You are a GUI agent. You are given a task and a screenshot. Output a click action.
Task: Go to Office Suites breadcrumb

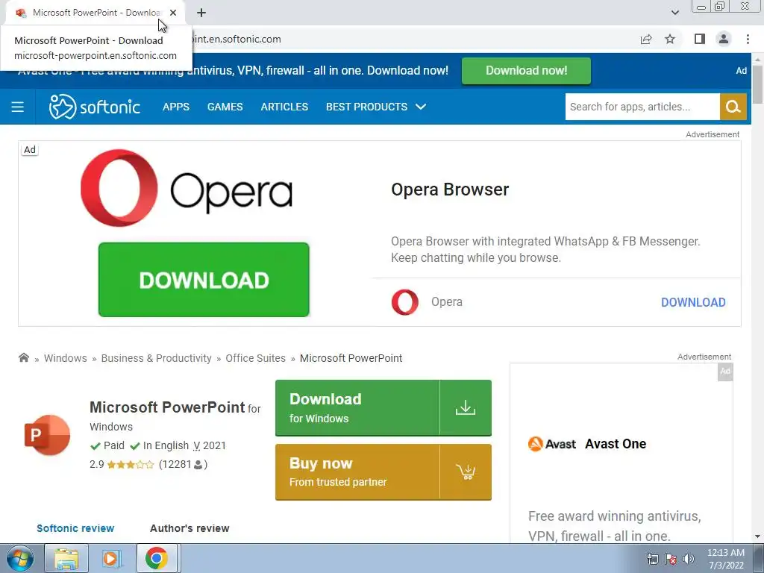point(255,358)
